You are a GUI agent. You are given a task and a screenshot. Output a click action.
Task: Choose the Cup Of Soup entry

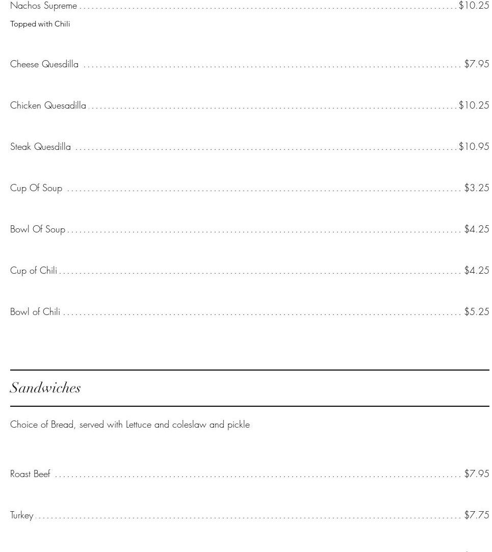tap(36, 188)
